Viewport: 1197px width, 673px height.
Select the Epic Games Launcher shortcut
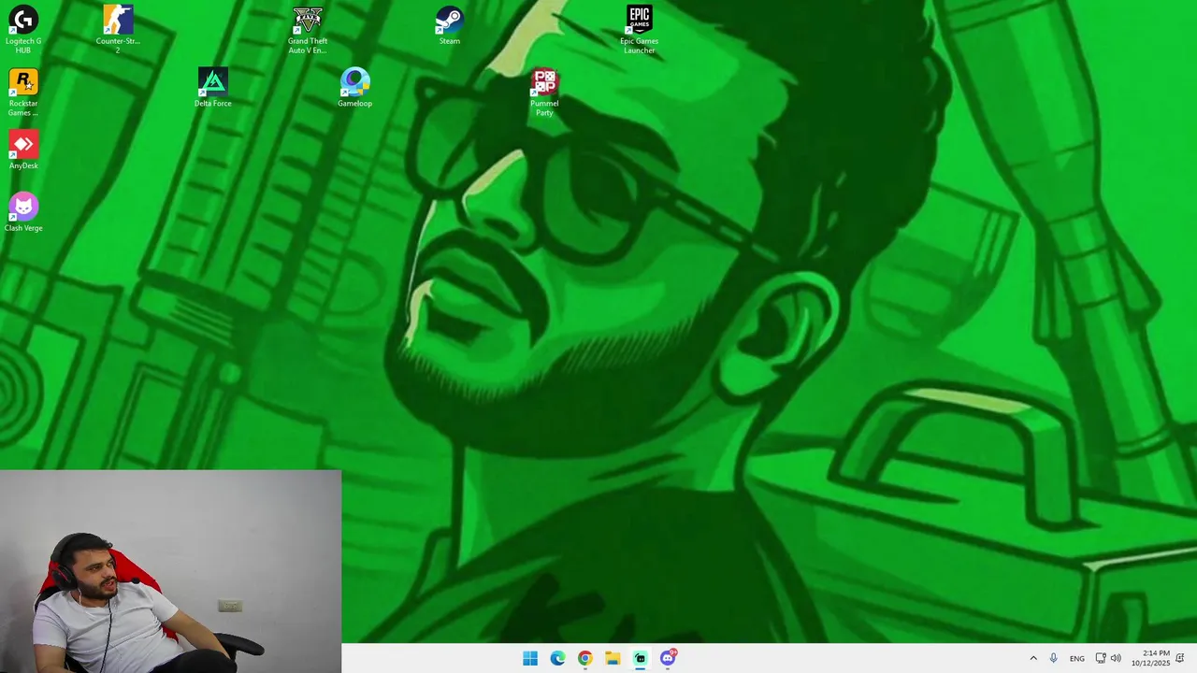pos(640,29)
